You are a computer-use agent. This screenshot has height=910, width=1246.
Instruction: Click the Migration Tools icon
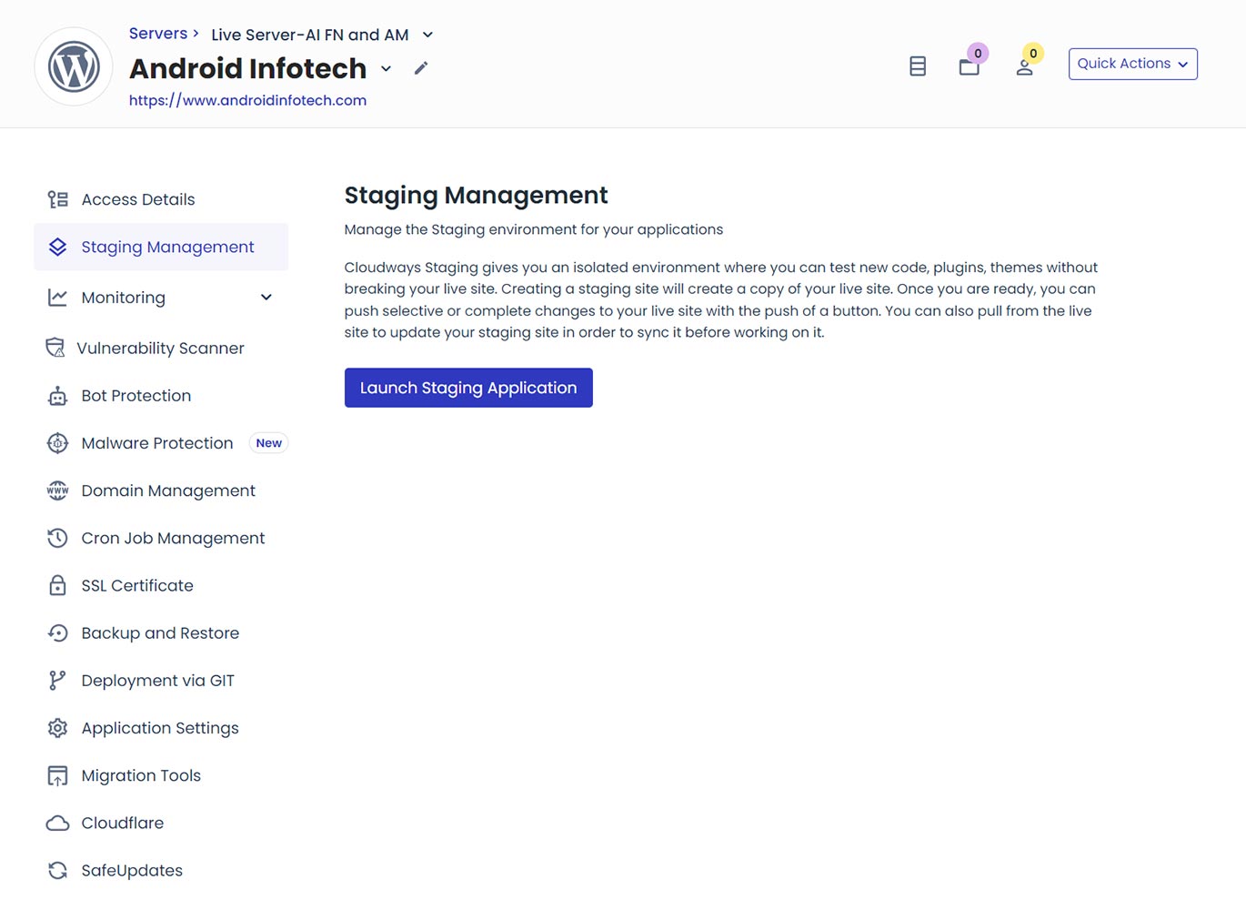57,775
